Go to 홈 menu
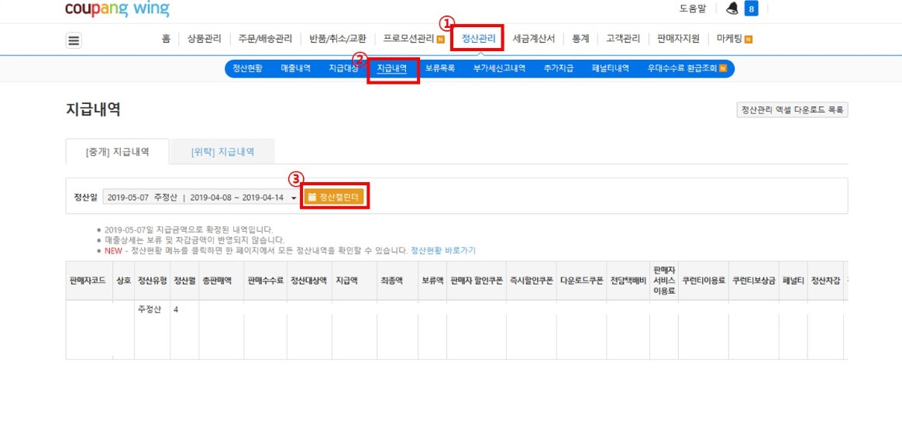902x448 pixels. pyautogui.click(x=166, y=39)
